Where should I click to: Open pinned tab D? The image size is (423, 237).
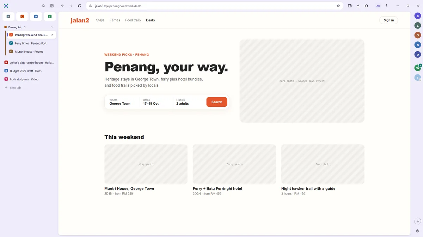(x=36, y=17)
